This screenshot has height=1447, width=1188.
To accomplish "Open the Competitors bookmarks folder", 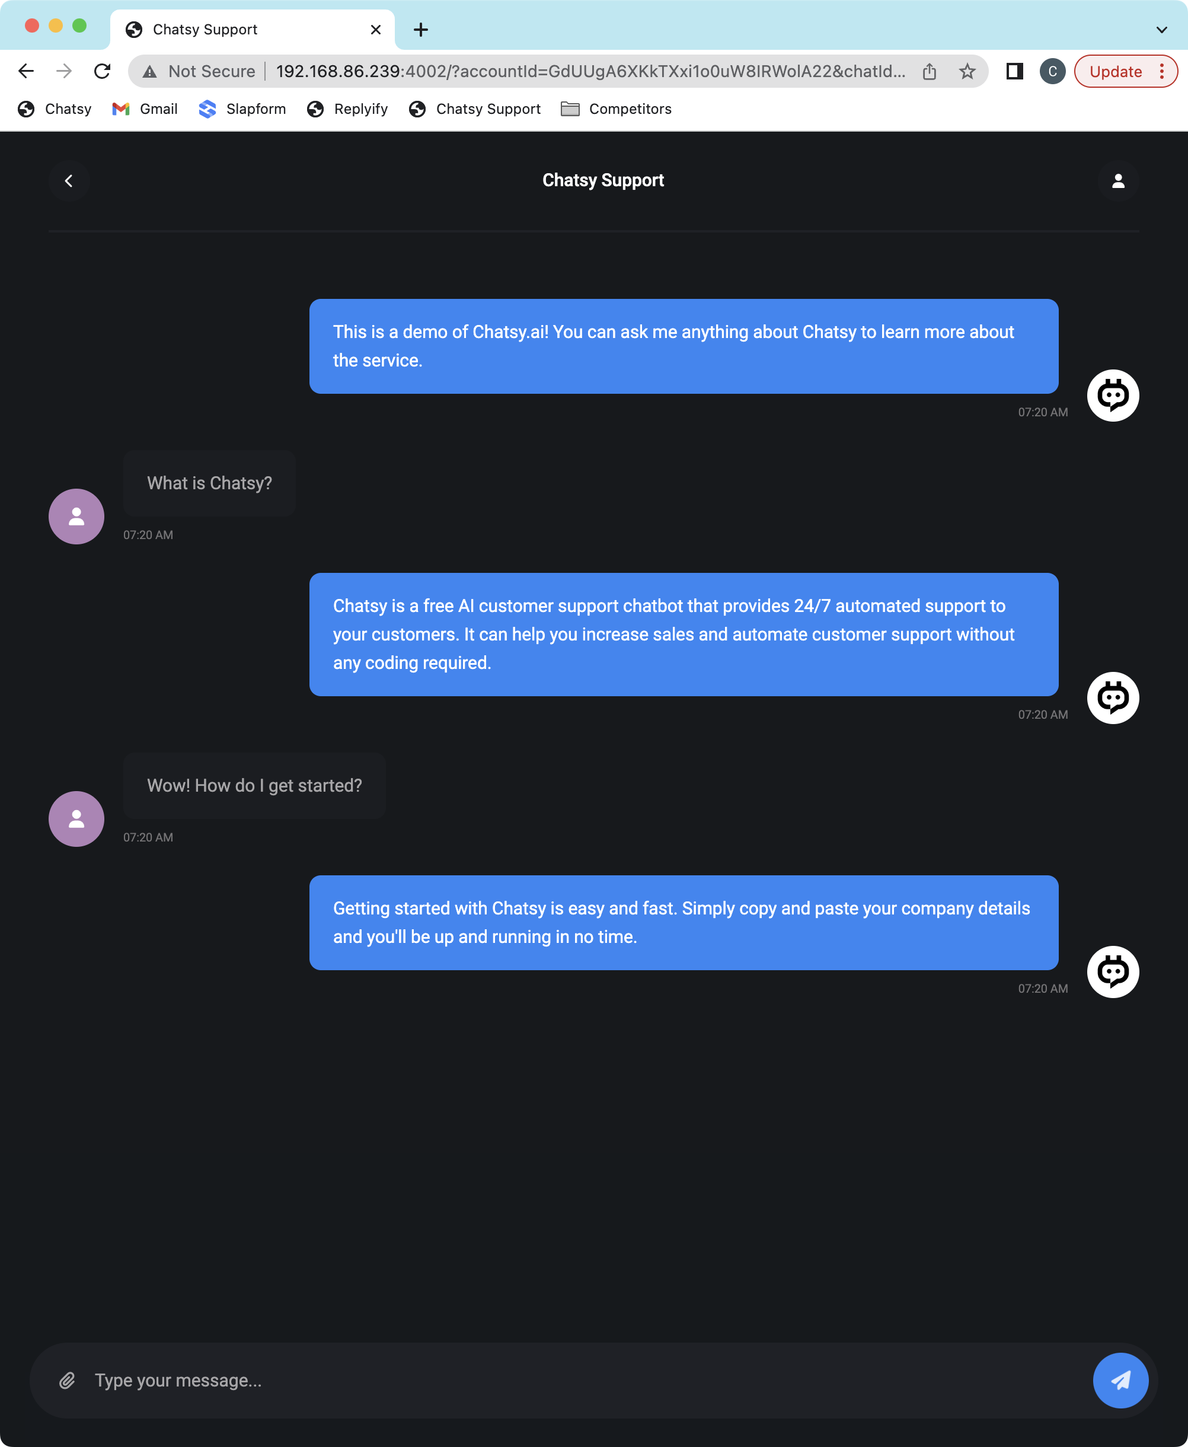I will pyautogui.click(x=616, y=109).
